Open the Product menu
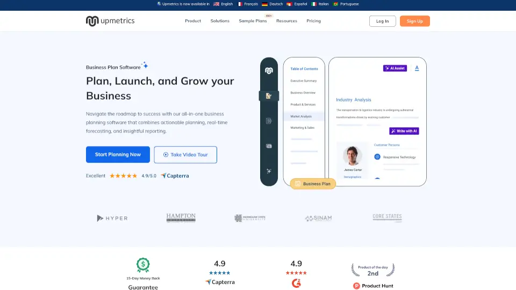 tap(193, 21)
